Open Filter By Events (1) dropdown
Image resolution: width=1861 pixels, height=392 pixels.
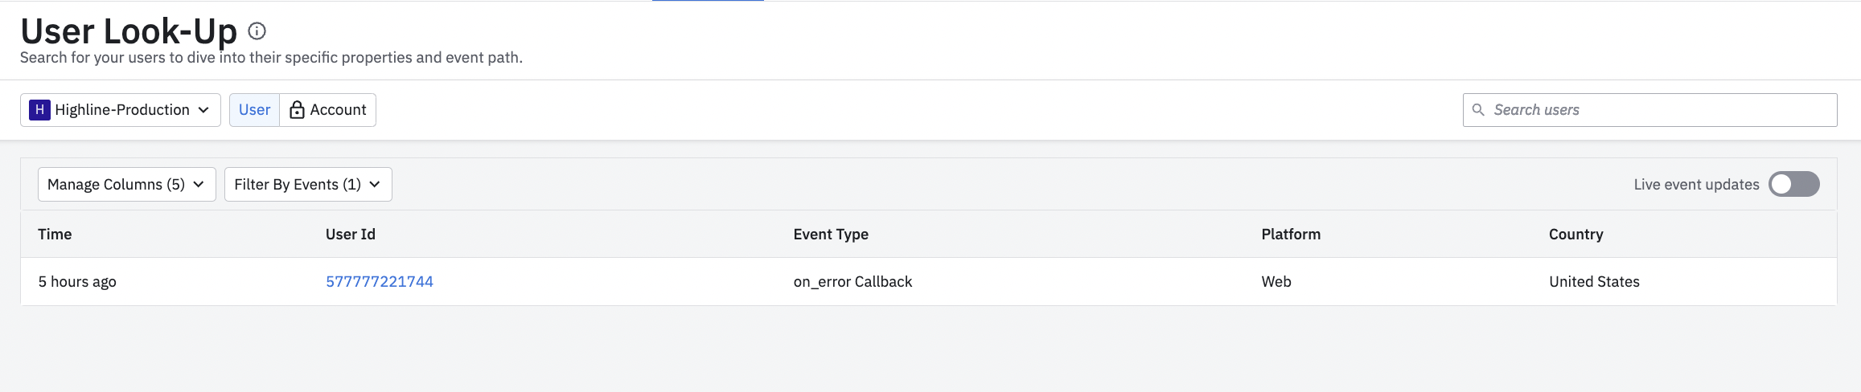click(307, 184)
